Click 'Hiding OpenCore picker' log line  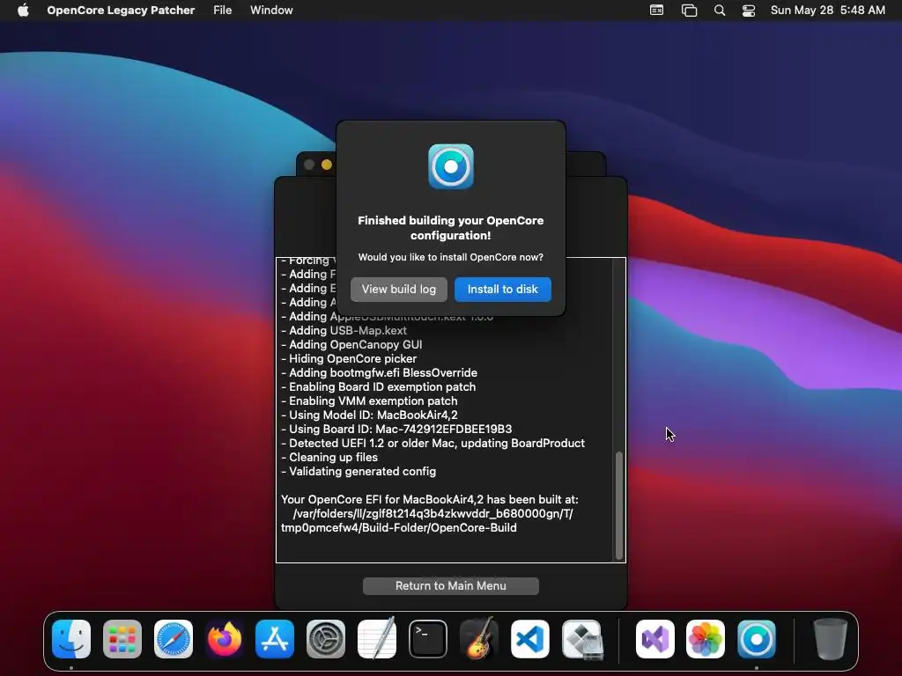tap(349, 359)
